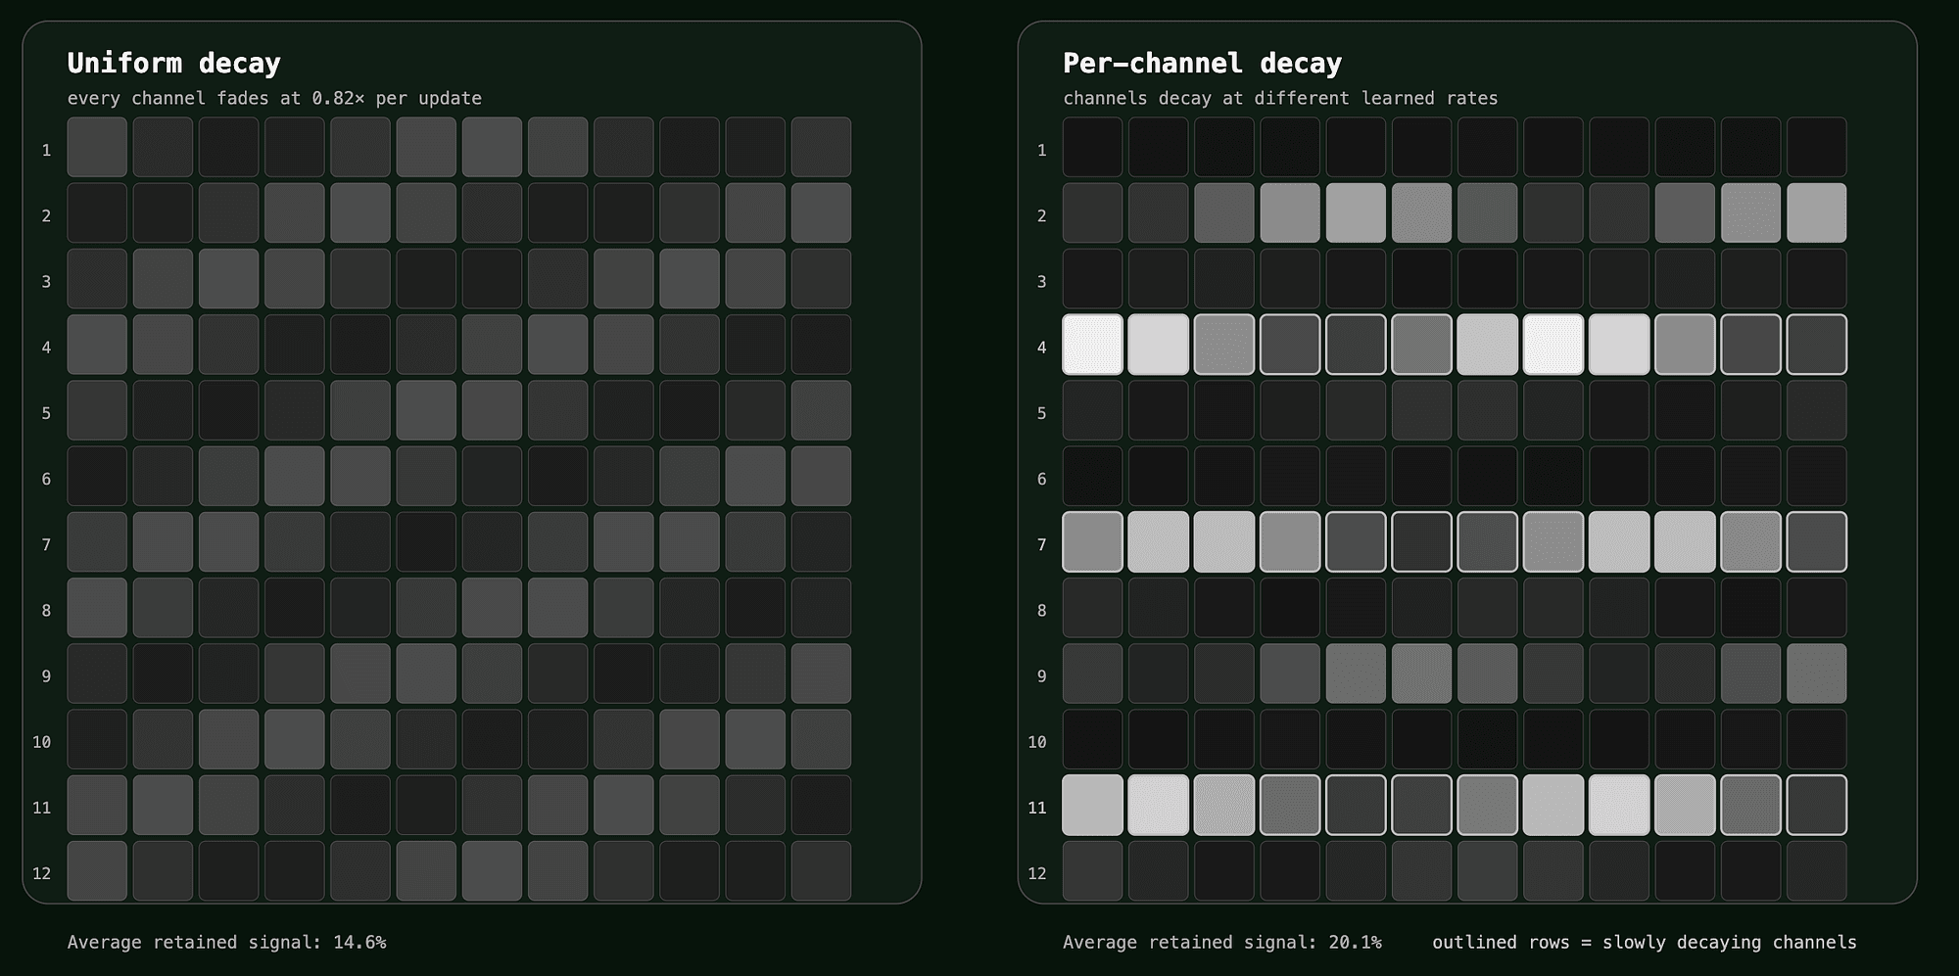Click row label 9 in Per-channel decay
Image resolution: width=1959 pixels, height=976 pixels.
point(1041,675)
